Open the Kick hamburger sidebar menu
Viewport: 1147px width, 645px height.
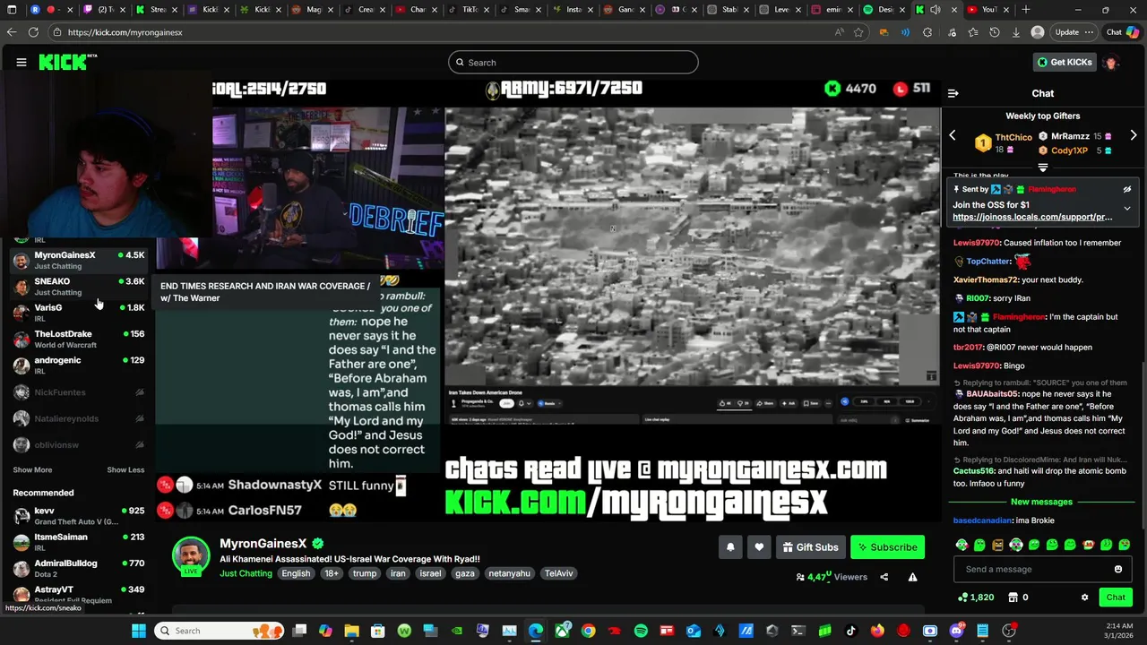point(22,62)
